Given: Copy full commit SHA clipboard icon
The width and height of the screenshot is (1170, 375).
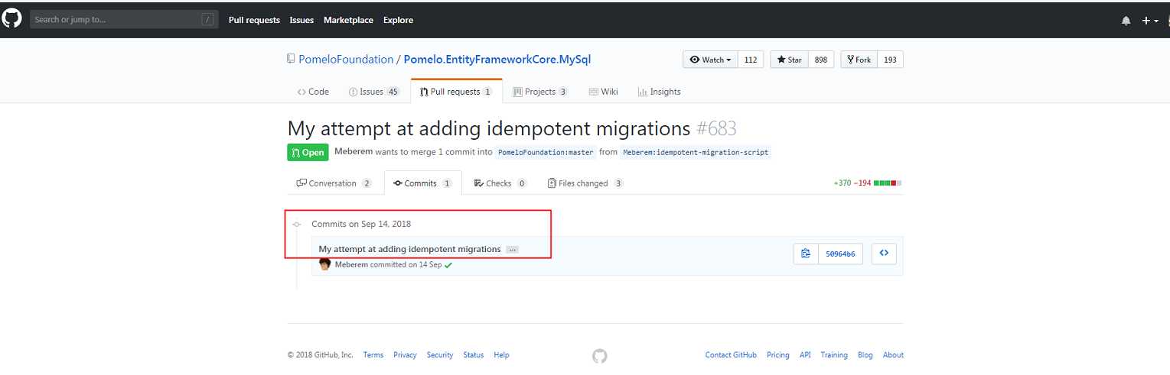Looking at the screenshot, I should [806, 254].
